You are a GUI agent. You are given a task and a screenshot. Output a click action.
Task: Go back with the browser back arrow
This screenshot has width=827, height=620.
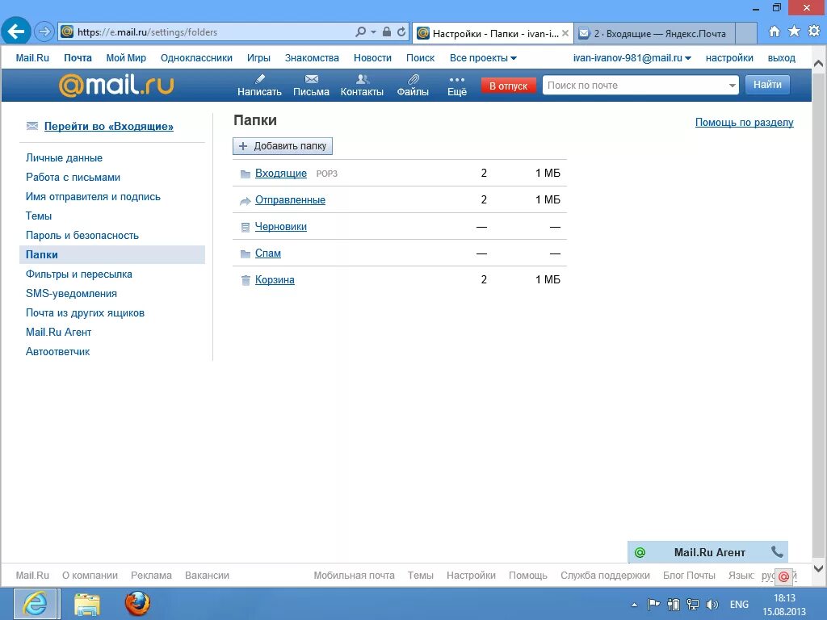tap(16, 31)
